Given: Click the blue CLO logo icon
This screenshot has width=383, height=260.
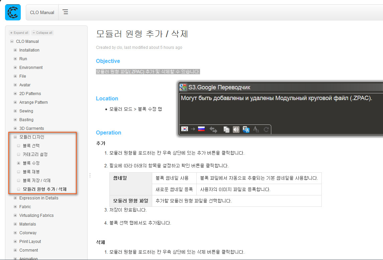Looking at the screenshot, I should (x=13, y=12).
